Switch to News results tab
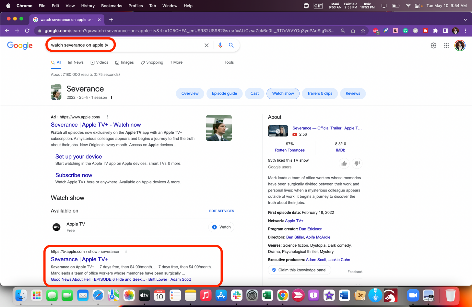The height and width of the screenshot is (307, 472). pyautogui.click(x=76, y=62)
